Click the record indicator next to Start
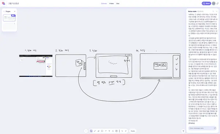 coord(213,3)
